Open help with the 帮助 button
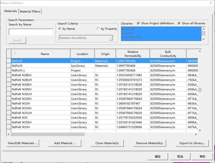Screen dimensions: 215x163 tap(202, 157)
